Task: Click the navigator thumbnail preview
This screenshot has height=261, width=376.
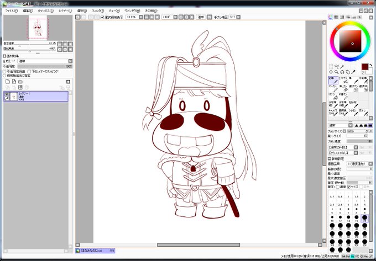Action: click(38, 28)
